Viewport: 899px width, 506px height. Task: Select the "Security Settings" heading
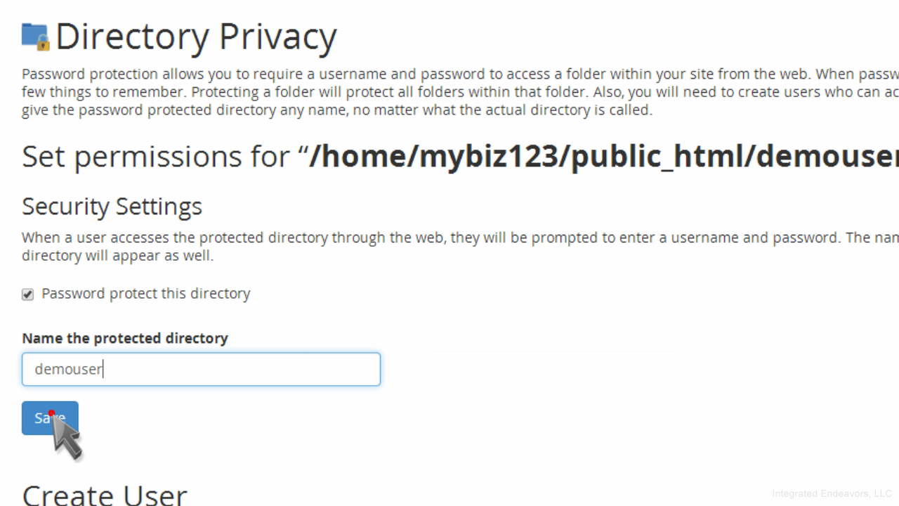click(112, 207)
